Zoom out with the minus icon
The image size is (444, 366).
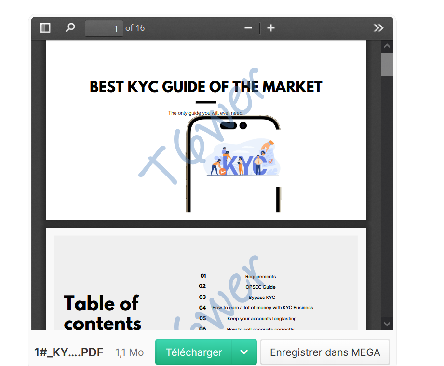(247, 27)
